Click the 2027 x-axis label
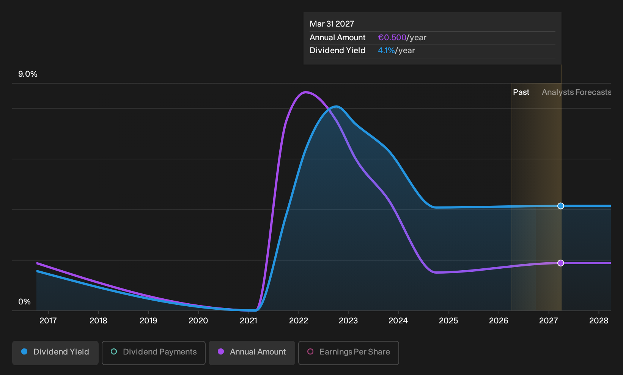Screen dimensions: 623x375 tap(549, 321)
